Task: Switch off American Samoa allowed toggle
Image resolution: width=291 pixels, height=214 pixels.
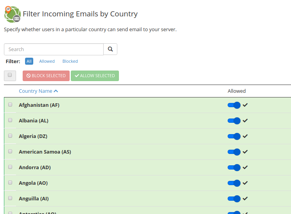Action: click(234, 152)
